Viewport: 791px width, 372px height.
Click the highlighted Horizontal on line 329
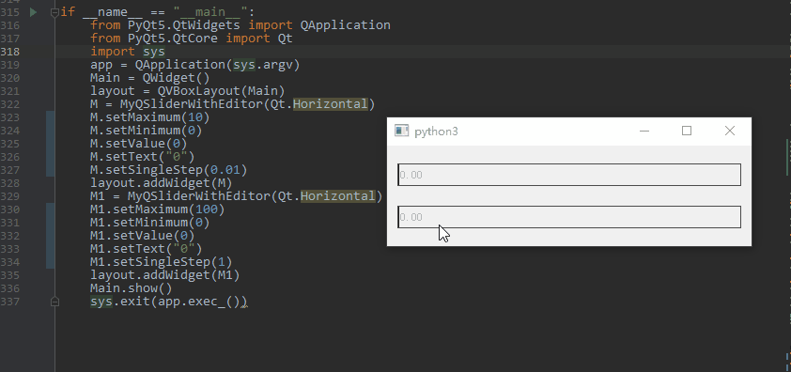pos(338,196)
